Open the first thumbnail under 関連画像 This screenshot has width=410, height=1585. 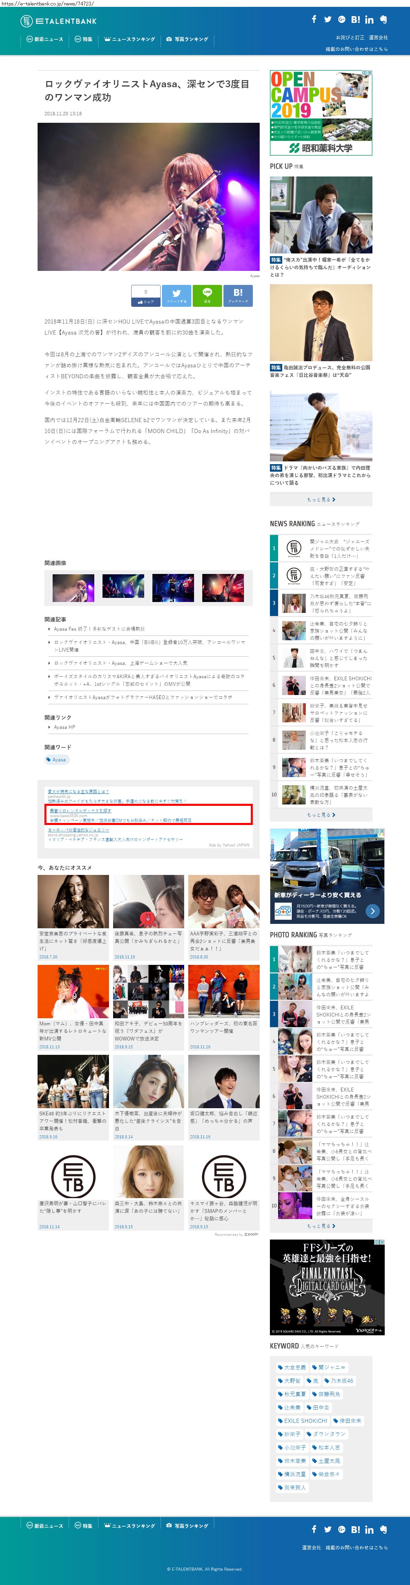click(73, 588)
